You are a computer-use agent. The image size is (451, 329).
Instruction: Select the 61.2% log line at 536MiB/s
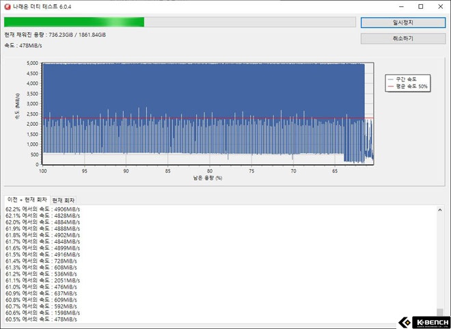pyautogui.click(x=41, y=274)
